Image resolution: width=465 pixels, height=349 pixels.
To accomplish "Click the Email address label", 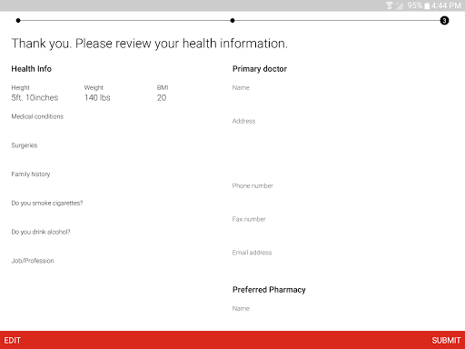I will pos(252,253).
